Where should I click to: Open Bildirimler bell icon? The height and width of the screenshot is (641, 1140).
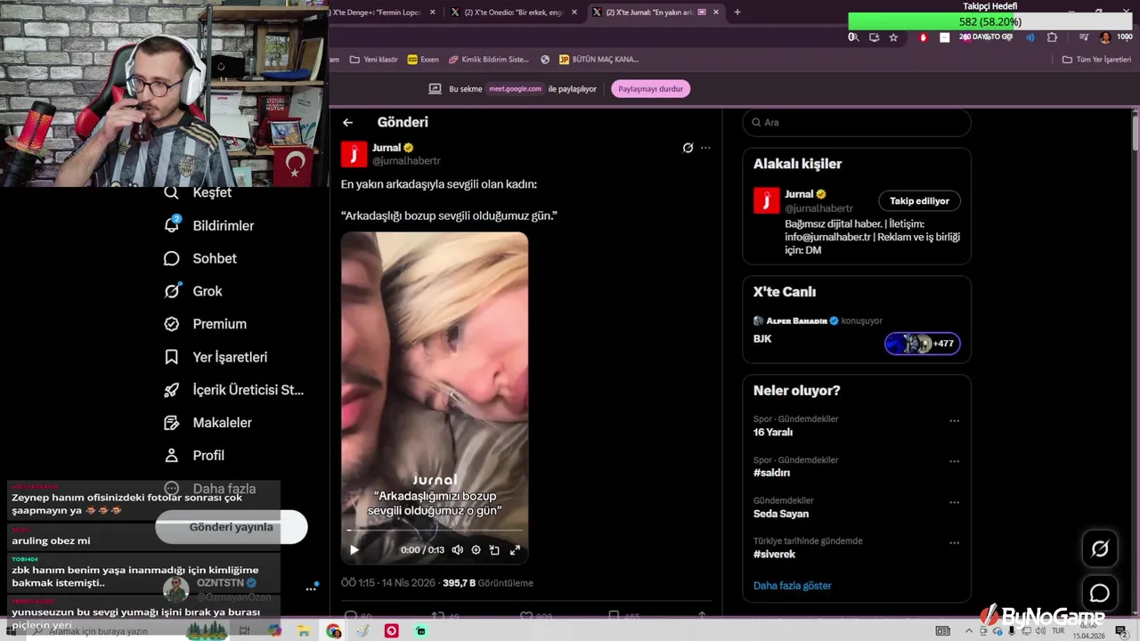[x=172, y=225]
